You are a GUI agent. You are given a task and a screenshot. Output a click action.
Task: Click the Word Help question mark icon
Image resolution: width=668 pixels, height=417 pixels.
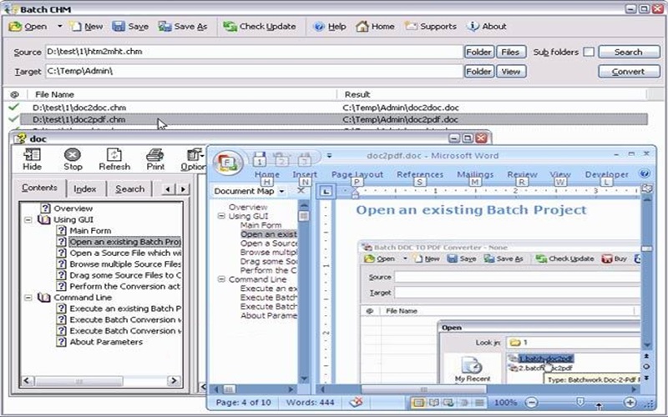(645, 174)
